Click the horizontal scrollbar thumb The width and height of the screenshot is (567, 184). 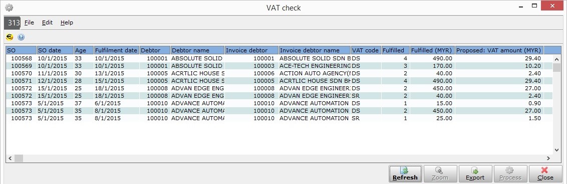click(19, 158)
